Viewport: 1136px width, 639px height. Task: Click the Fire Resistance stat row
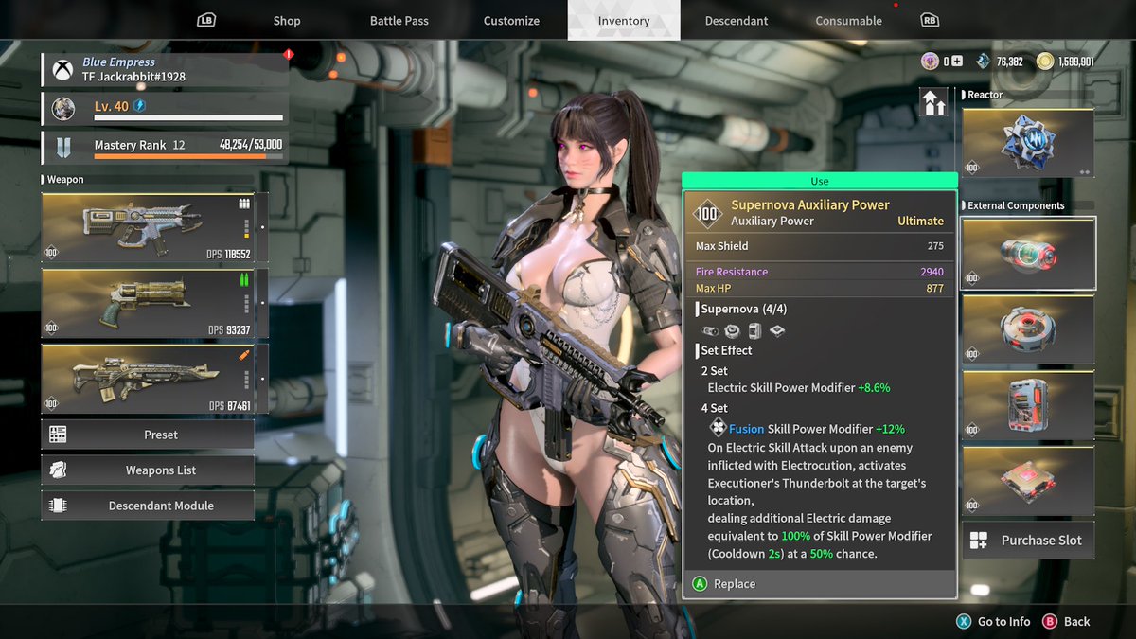click(820, 272)
